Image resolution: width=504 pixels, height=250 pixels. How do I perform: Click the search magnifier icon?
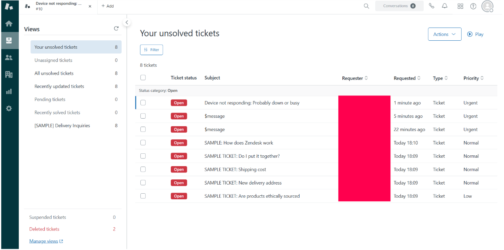[x=366, y=6]
